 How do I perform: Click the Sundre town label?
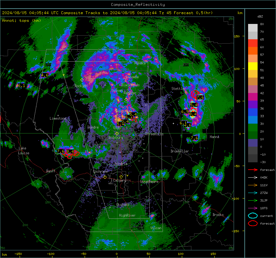(x=93, y=127)
